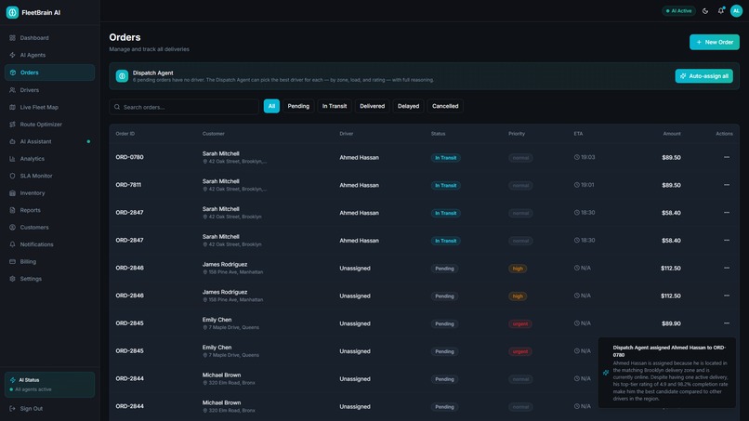Show Delayed orders

coord(408,106)
